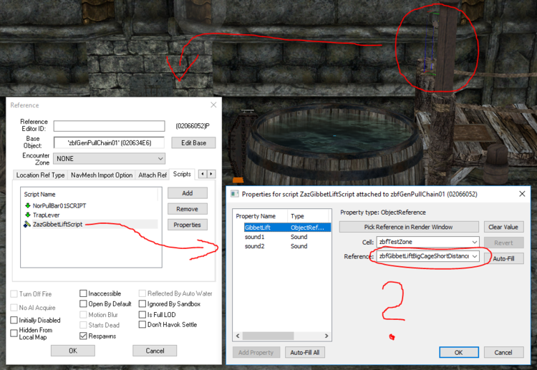Switch to the Scripts tab
Image resolution: width=537 pixels, height=370 pixels.
182,174
